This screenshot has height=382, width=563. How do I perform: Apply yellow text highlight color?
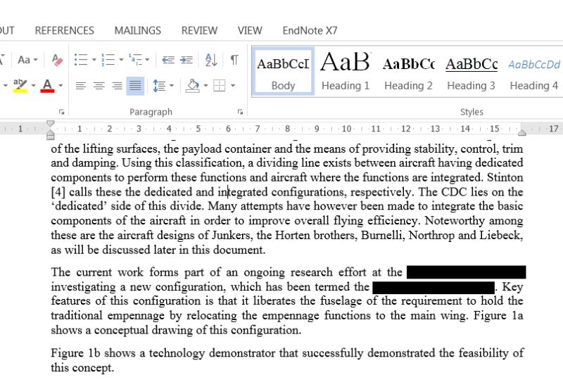click(x=20, y=85)
